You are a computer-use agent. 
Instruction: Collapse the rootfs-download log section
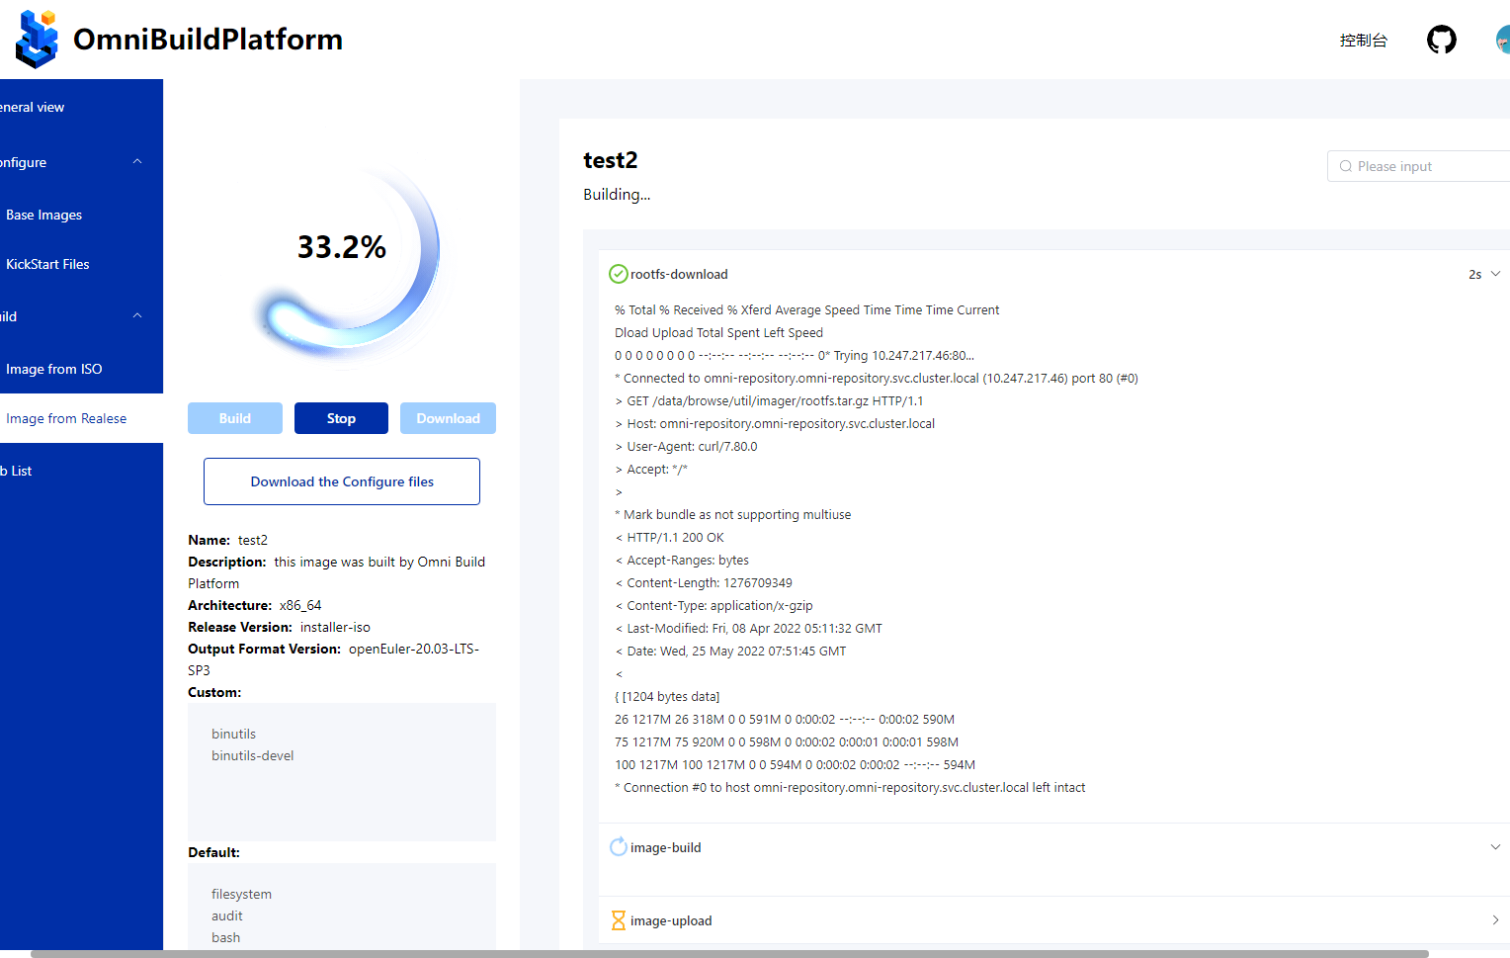(1495, 274)
